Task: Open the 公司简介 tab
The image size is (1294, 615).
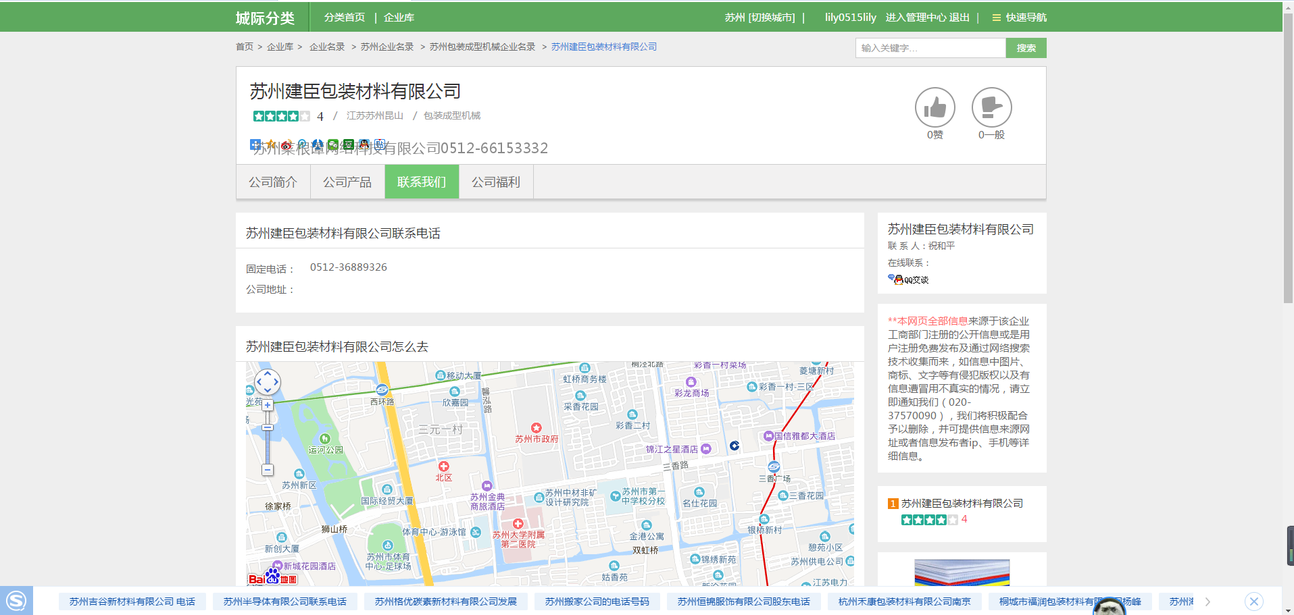Action: pyautogui.click(x=273, y=182)
